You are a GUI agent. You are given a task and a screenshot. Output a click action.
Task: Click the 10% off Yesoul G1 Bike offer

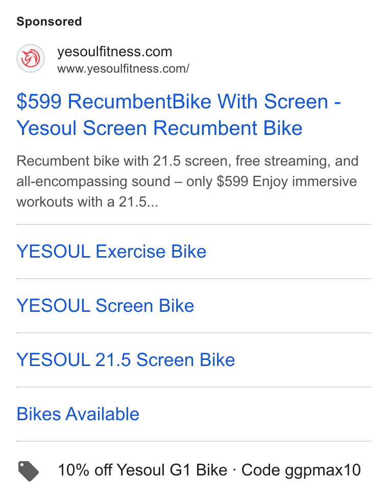(x=142, y=470)
